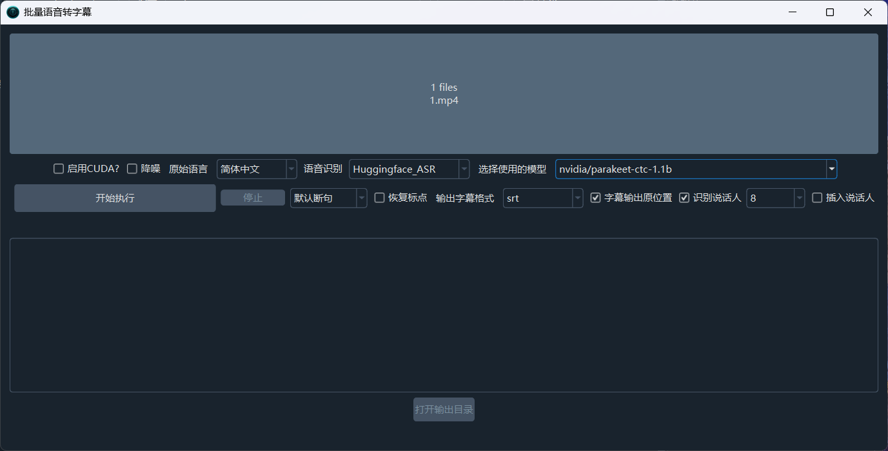Open the 默认断句 sentence splitting dropdown
This screenshot has width=888, height=451.
tap(360, 198)
